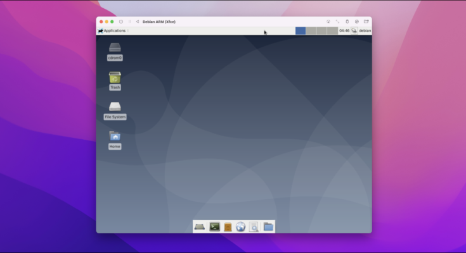
Task: Expand the debian user menu
Action: [365, 30]
